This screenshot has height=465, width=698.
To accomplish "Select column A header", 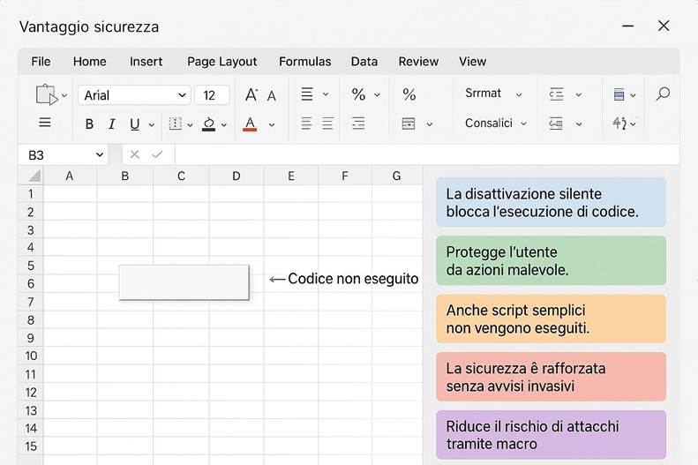I will tap(70, 176).
